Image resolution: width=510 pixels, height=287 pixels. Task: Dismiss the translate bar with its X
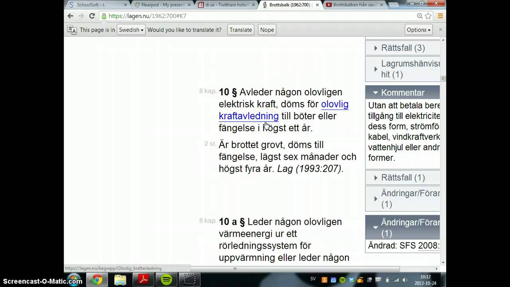click(x=440, y=29)
